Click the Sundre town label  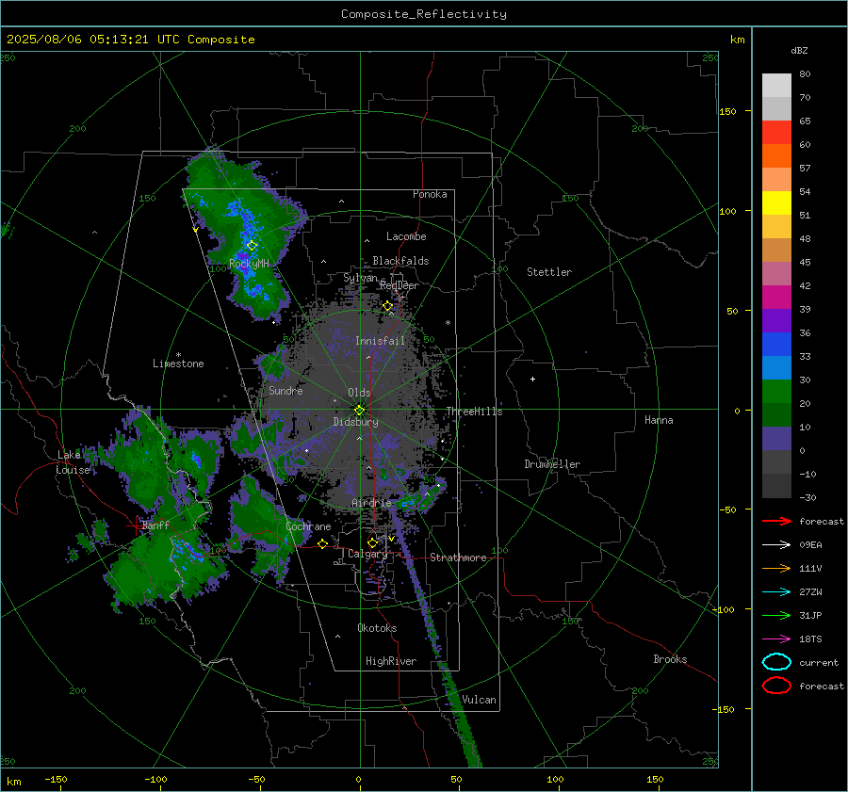coord(285,390)
